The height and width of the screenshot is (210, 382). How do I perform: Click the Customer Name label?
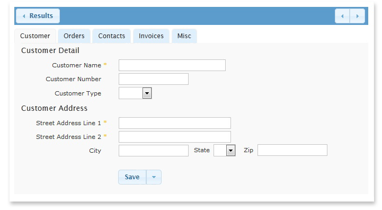(76, 65)
